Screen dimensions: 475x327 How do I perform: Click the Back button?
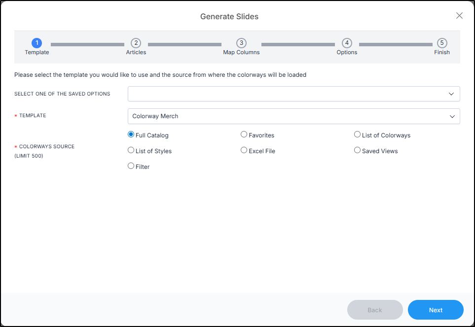click(x=375, y=310)
